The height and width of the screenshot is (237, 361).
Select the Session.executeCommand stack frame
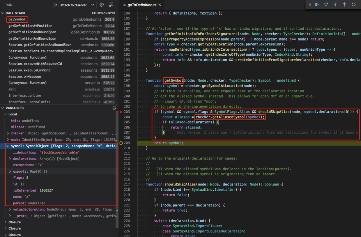tap(59, 70)
